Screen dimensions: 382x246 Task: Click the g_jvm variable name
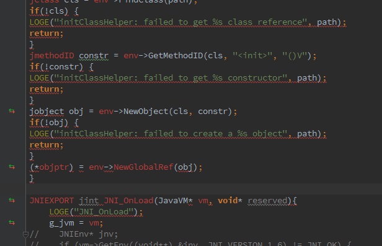(61, 223)
